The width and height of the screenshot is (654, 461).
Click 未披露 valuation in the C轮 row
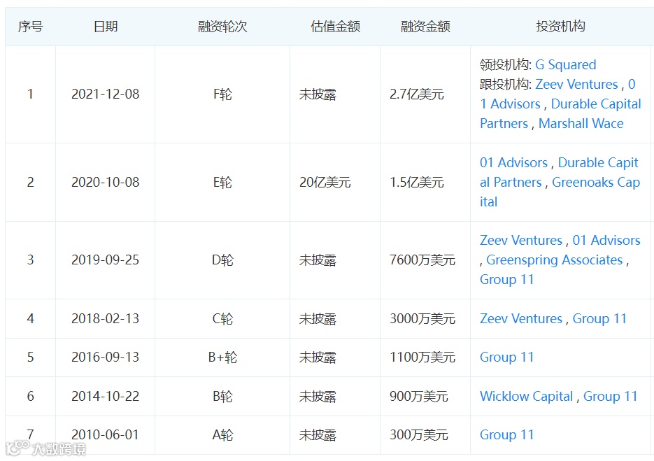(x=318, y=319)
